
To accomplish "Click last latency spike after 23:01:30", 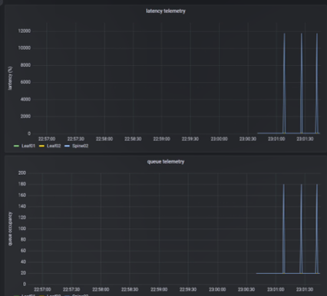I will pos(317,83).
